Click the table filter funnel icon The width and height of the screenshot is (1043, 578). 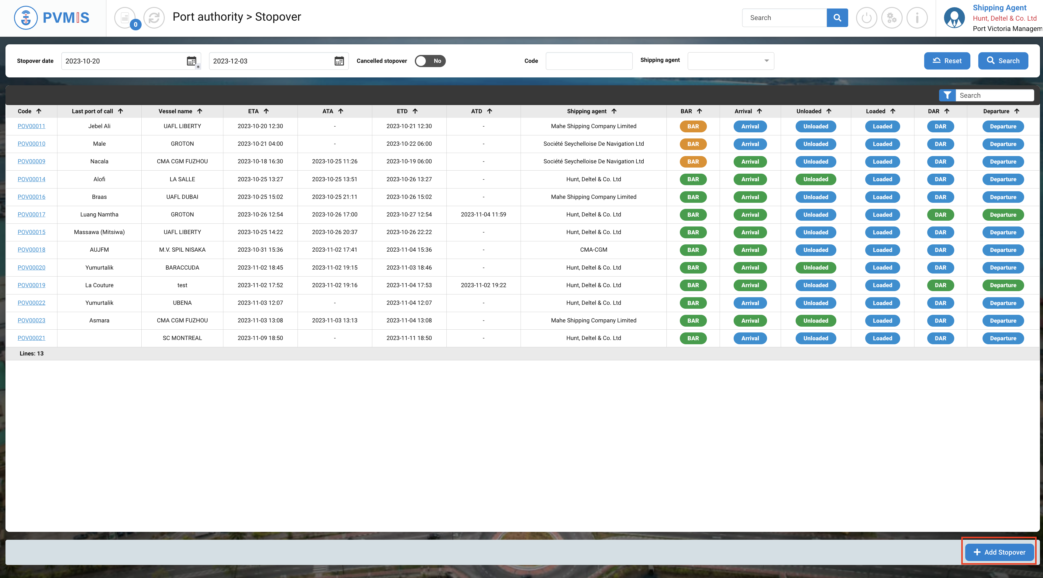point(947,95)
